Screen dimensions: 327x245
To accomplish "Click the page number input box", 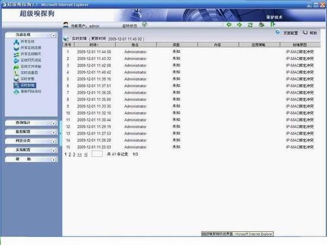I will tap(97, 154).
